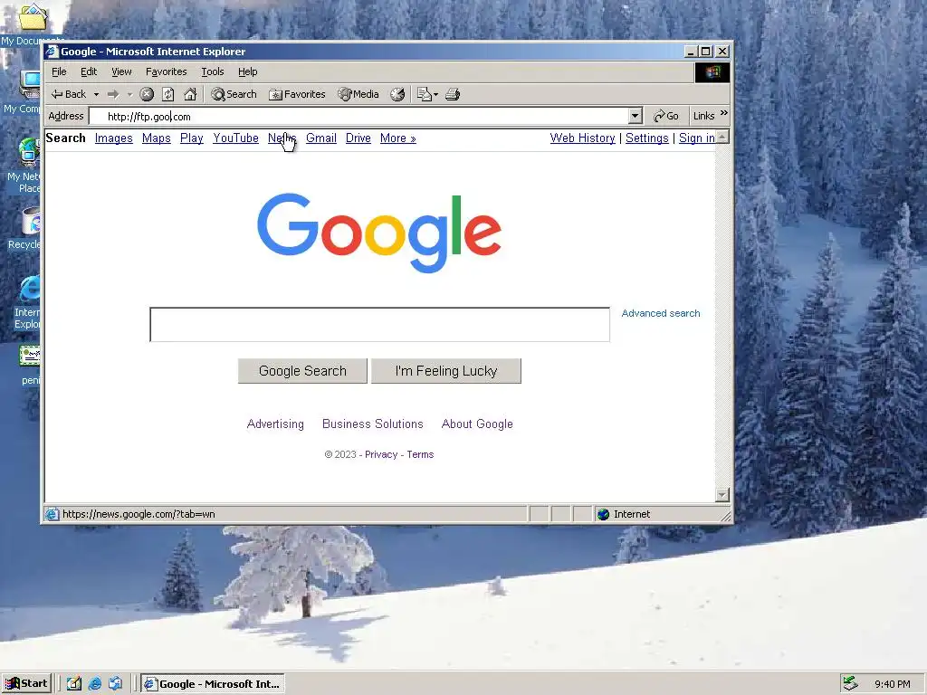Click the I'm Feeling Lucky button

[446, 371]
